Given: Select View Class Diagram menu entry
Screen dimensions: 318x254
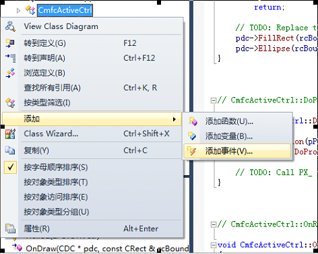Looking at the screenshot, I should pyautogui.click(x=92, y=26).
